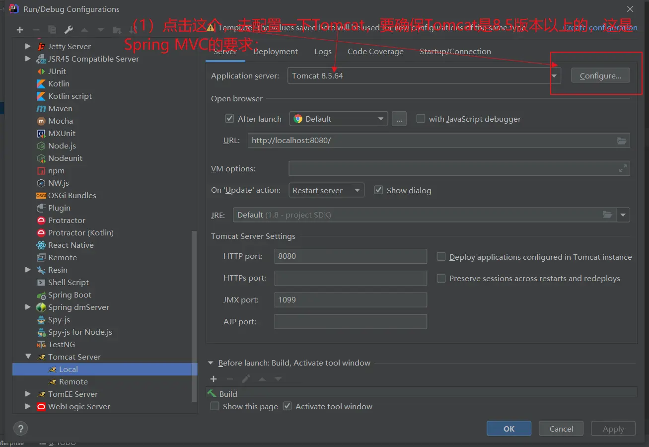Collapse the Tomcat Server tree node
Screen dimensions: 649x447
click(28, 357)
